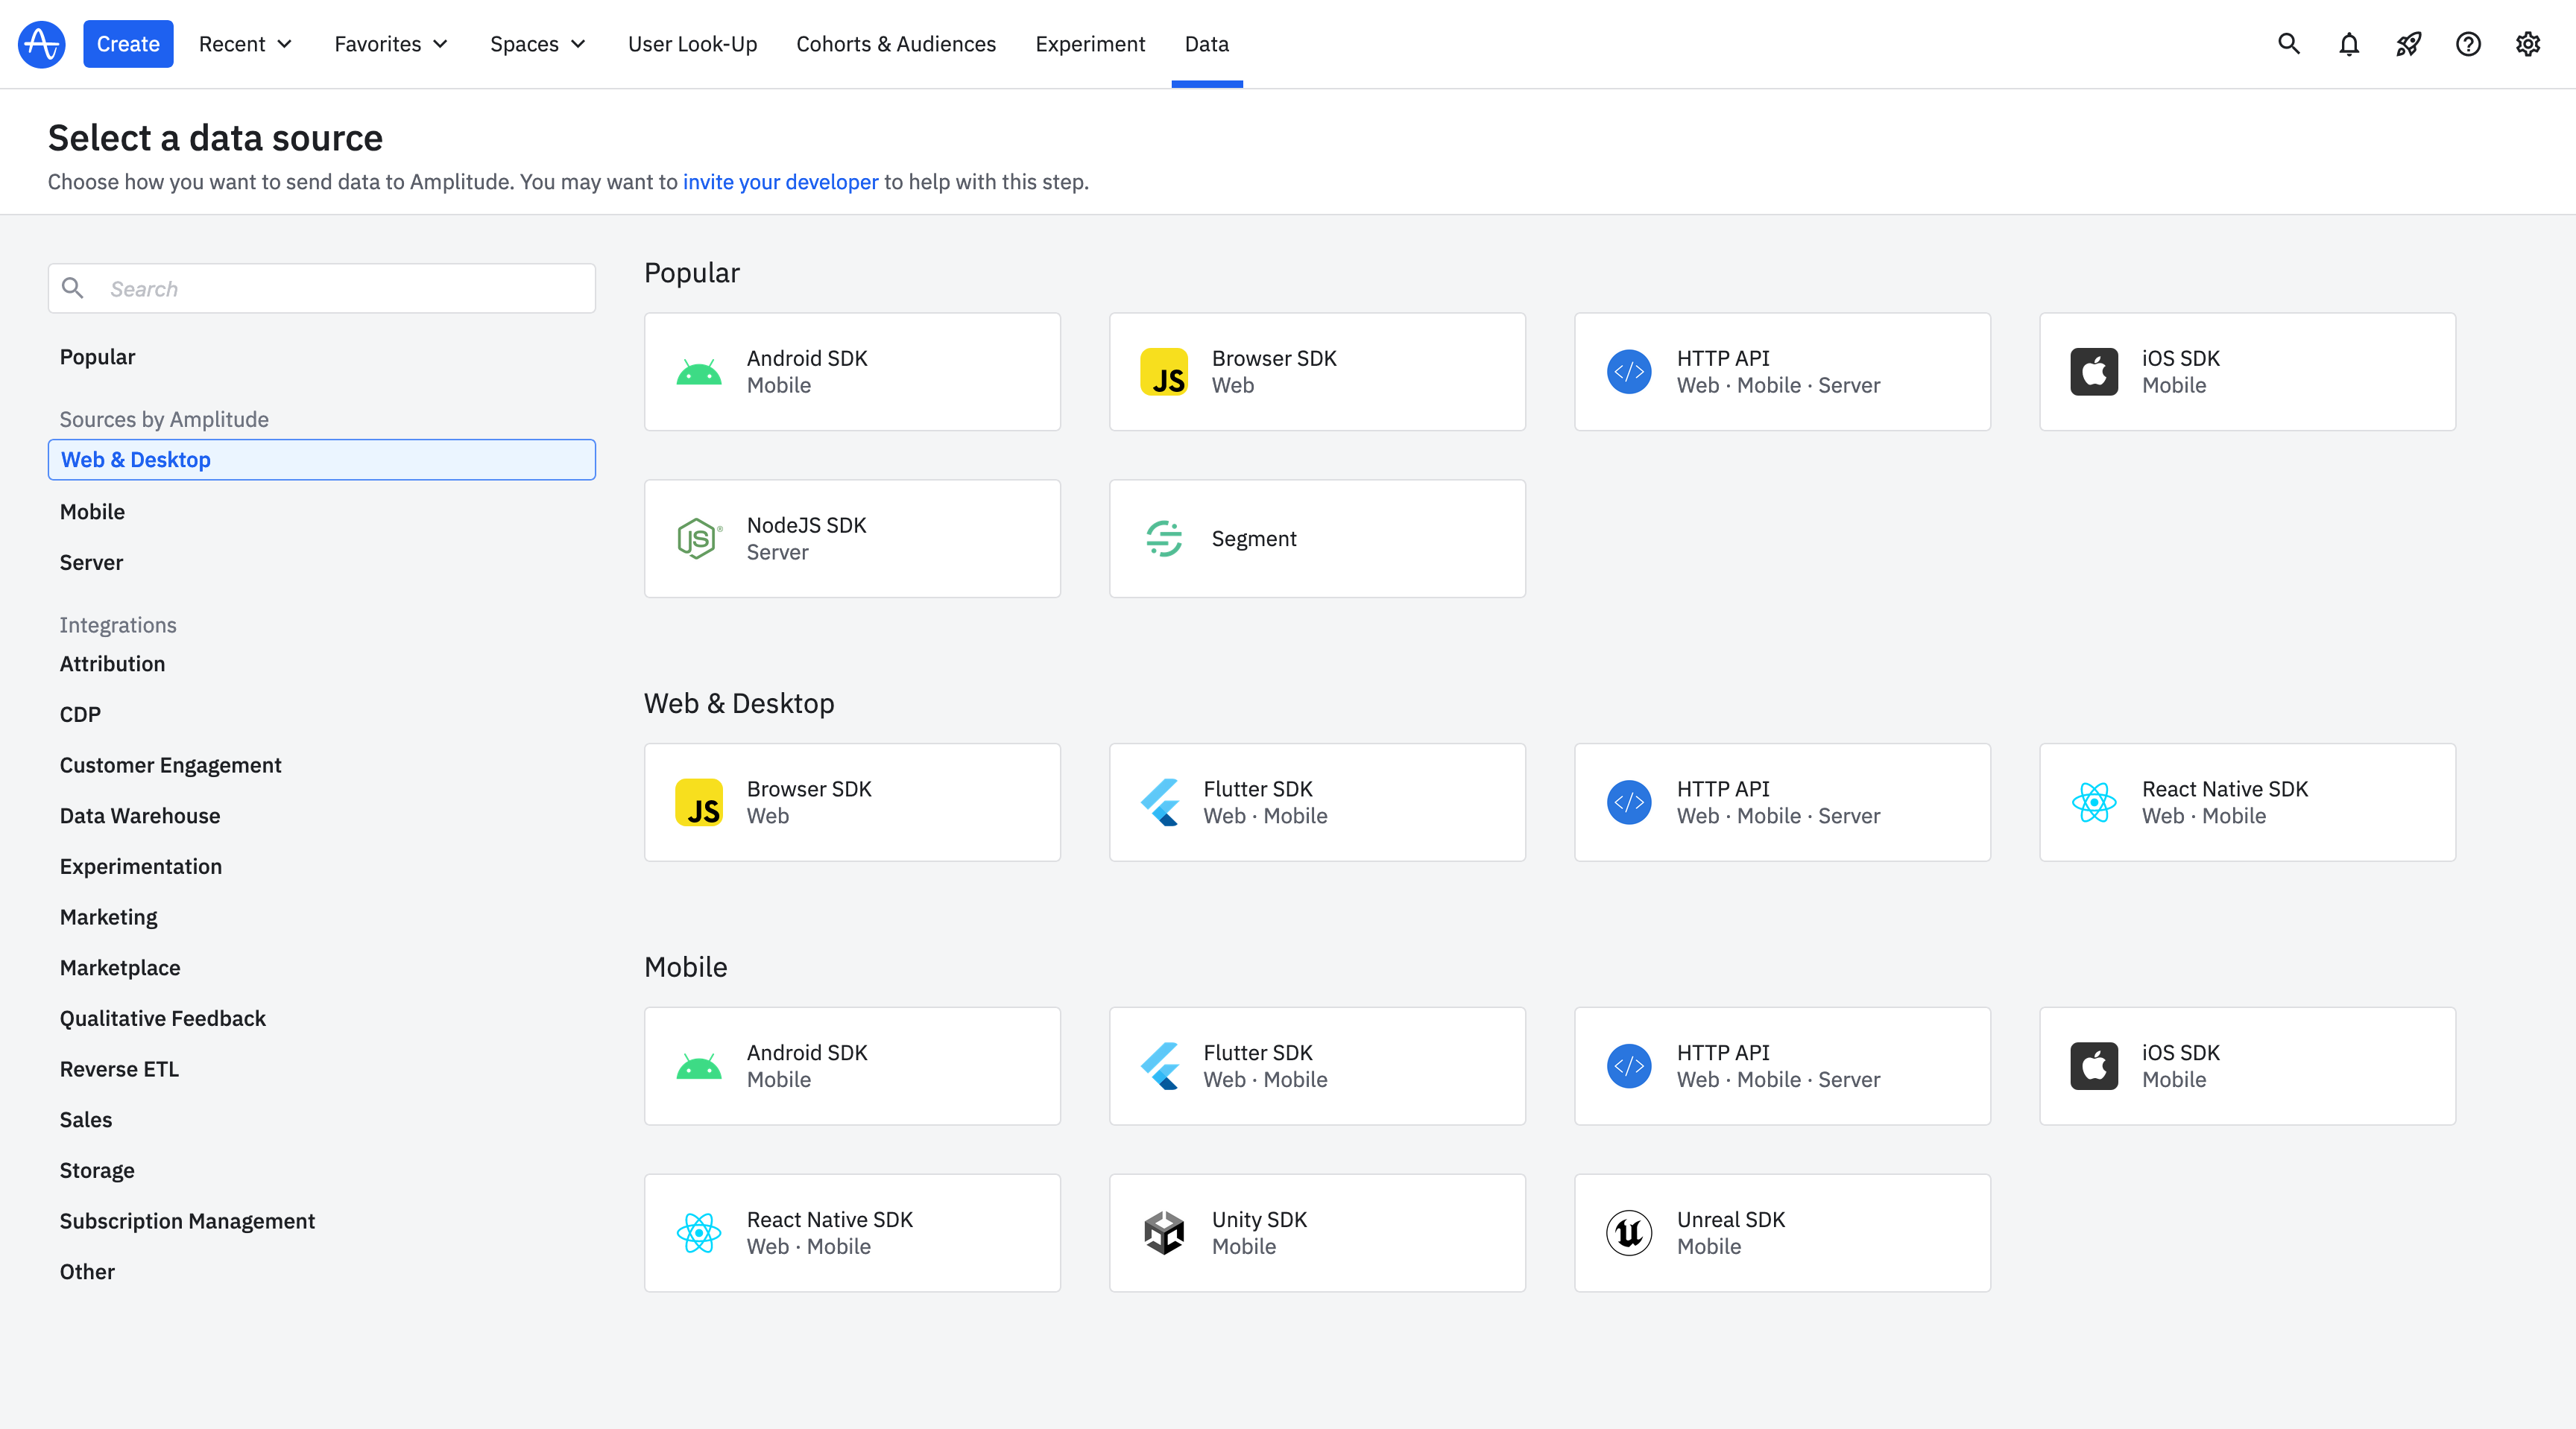Open Cohorts & Audiences menu item
The width and height of the screenshot is (2576, 1429).
896,44
